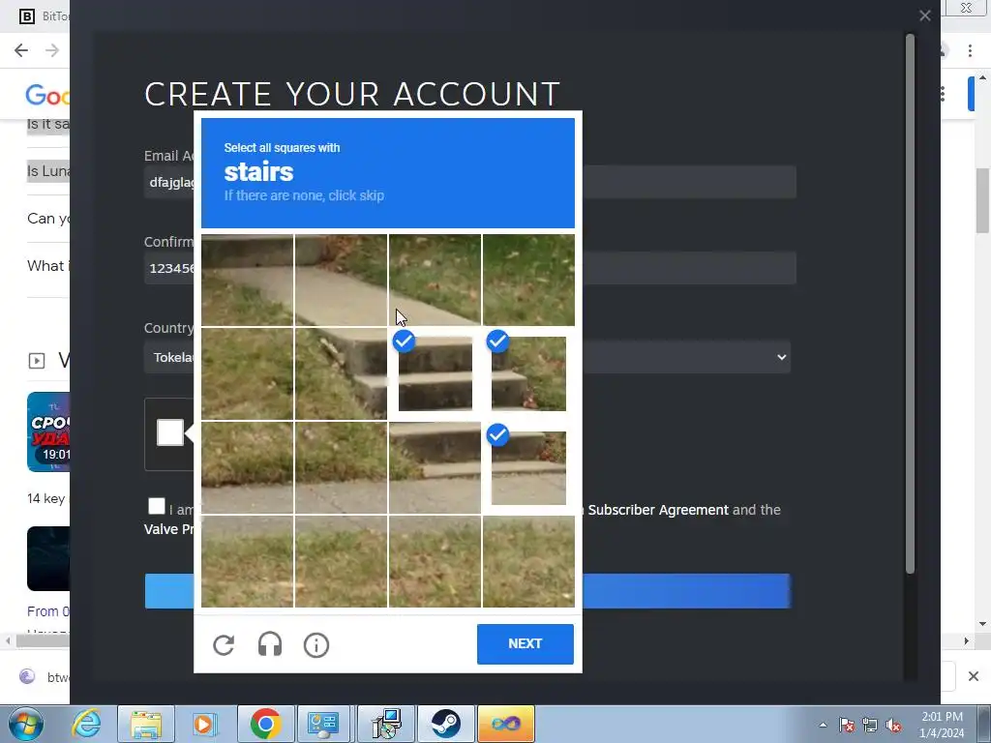Open Action Center flag icon
Screen dimensions: 991x743
point(847,725)
